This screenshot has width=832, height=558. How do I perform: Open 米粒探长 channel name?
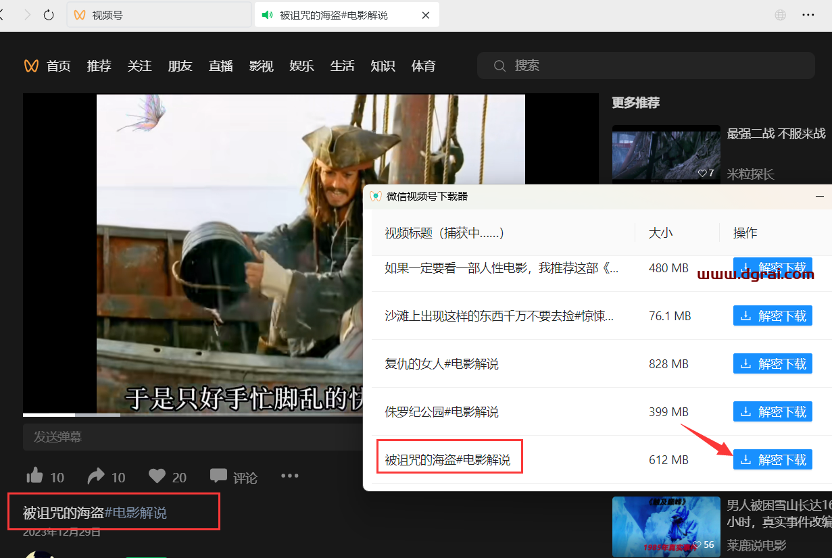tap(750, 174)
